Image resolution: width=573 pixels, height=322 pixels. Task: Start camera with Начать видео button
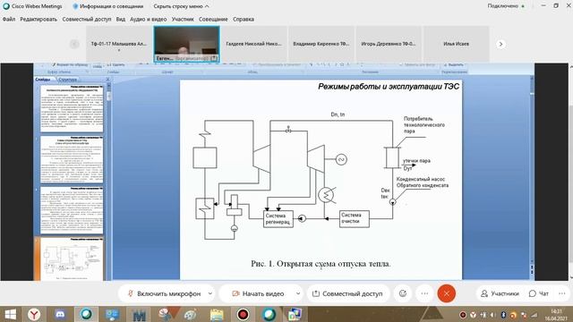pyautogui.click(x=259, y=293)
